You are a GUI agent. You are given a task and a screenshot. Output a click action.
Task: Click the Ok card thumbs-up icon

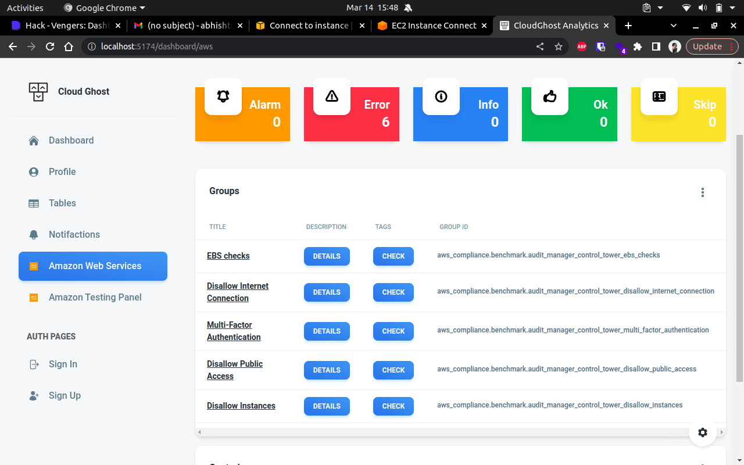point(550,96)
